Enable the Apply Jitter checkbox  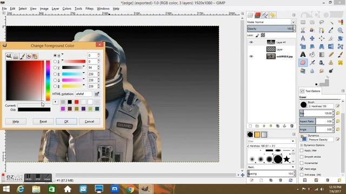tap(302, 150)
